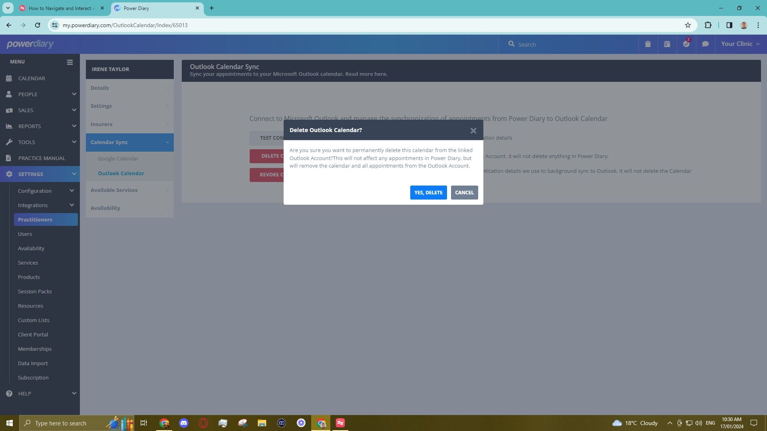Open Memberships settings page
The image size is (767, 431).
[x=35, y=349]
